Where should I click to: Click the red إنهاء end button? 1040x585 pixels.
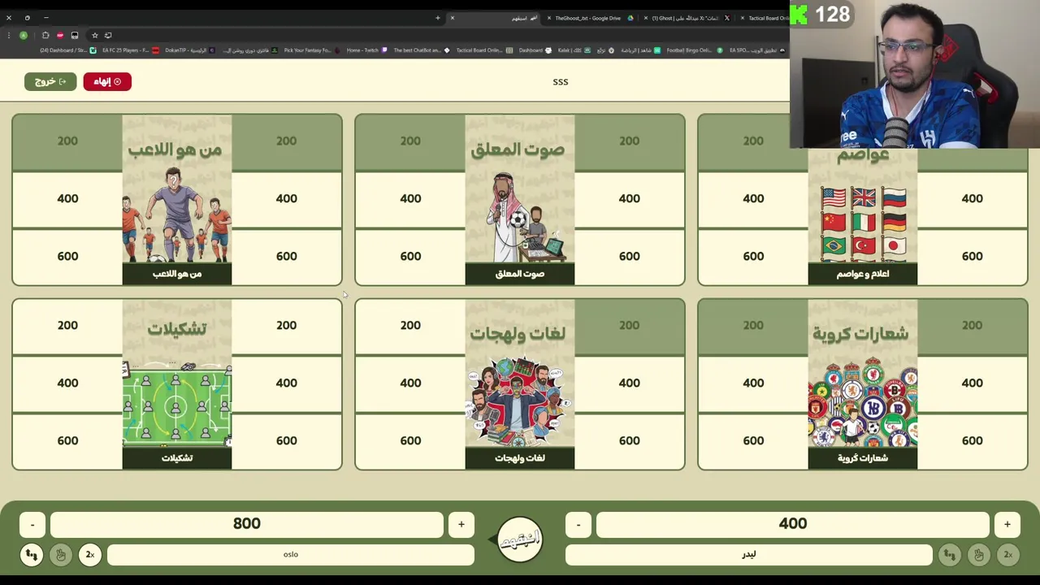tap(107, 81)
